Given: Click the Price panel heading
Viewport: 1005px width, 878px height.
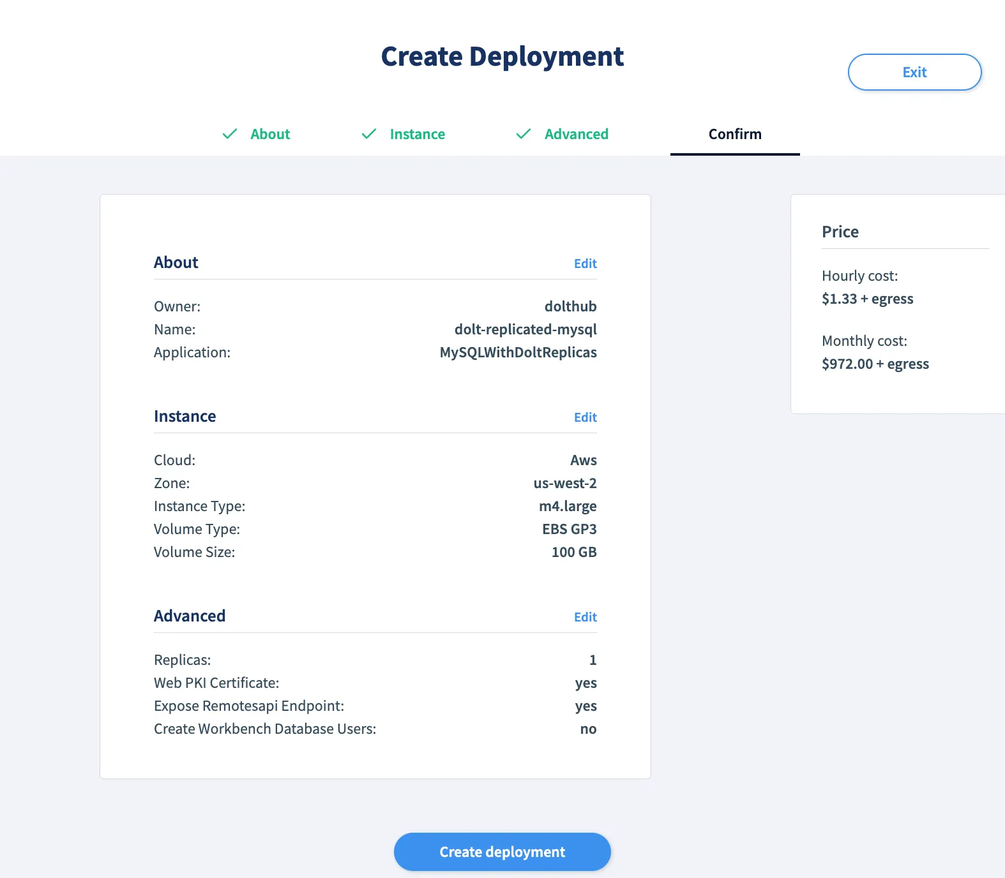Looking at the screenshot, I should coord(840,232).
